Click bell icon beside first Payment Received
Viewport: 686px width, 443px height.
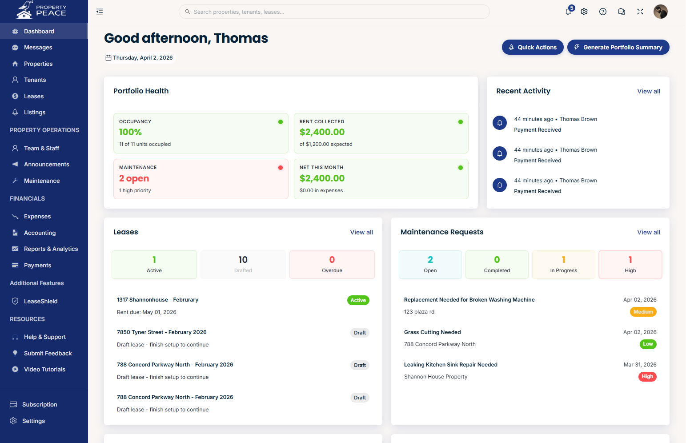coord(500,123)
